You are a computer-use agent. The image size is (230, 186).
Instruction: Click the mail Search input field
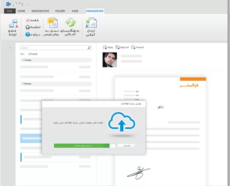(56, 48)
